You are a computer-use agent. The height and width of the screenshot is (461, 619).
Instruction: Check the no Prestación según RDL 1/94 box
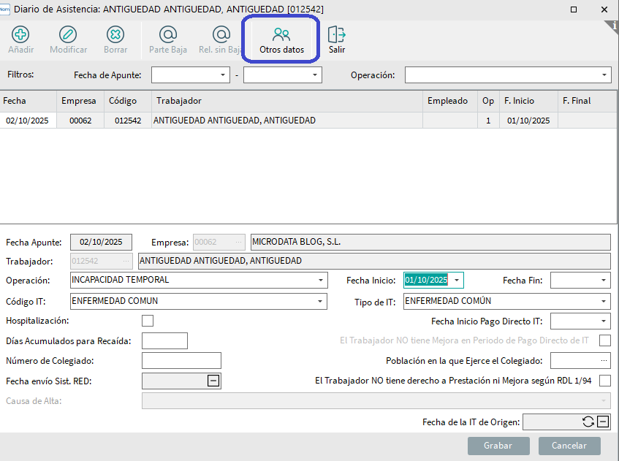pyautogui.click(x=604, y=381)
